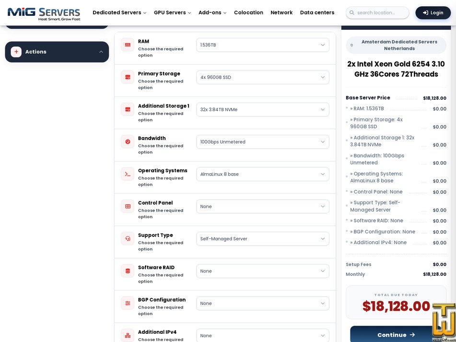Image resolution: width=456 pixels, height=342 pixels.
Task: Click the Support Type headset icon
Action: point(128,238)
